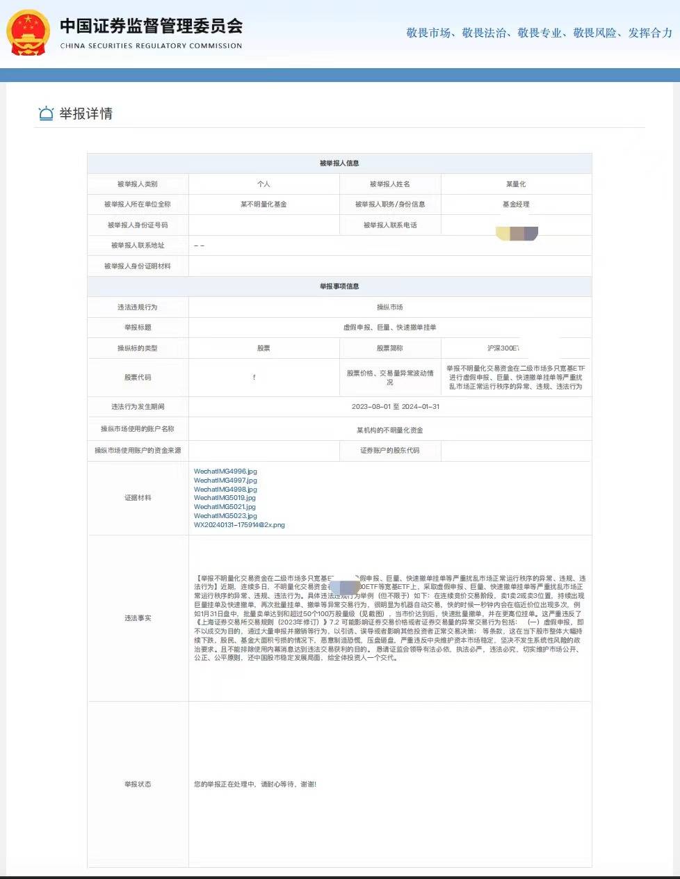
Task: Click the CSRC national emblem logo
Action: [x=28, y=33]
